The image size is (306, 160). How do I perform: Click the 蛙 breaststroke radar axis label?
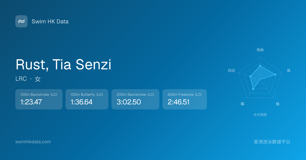[278, 104]
